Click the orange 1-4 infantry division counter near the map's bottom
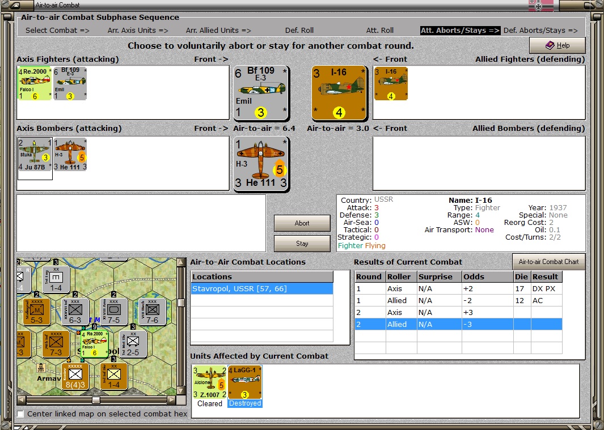 click(114, 377)
